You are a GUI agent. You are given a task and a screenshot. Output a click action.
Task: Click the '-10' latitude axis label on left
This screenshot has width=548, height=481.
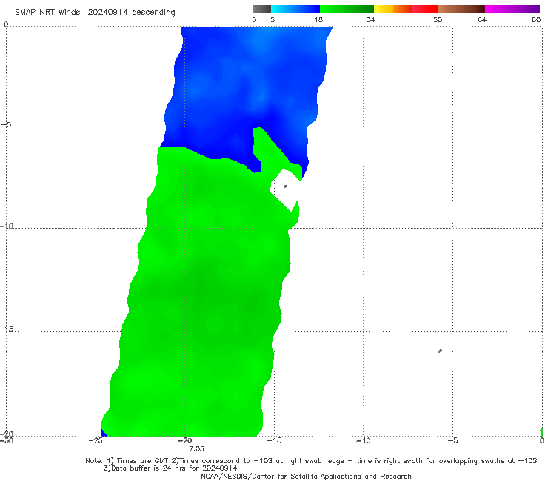click(x=7, y=226)
